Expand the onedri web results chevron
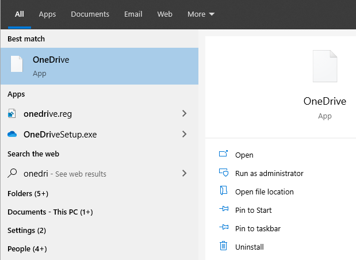 click(x=185, y=173)
